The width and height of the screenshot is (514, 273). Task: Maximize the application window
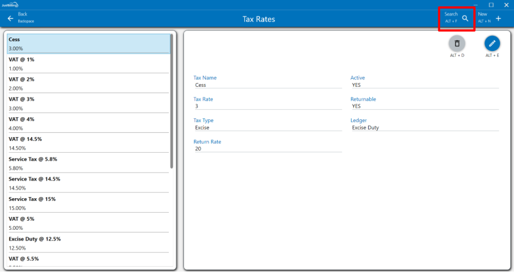491,5
